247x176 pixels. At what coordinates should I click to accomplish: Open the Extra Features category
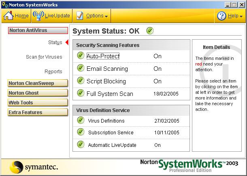pos(38,112)
